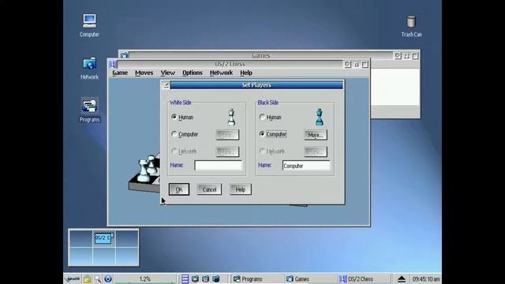
Task: Maximize the Games window
Action: pyautogui.click(x=415, y=56)
